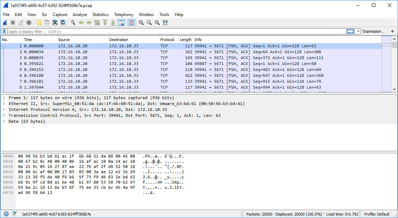
Task: Click the Find a packet magnifier icon
Action: 73,23
